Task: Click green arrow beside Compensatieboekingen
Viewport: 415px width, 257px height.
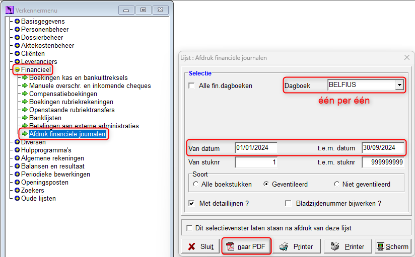Action: [x=25, y=94]
